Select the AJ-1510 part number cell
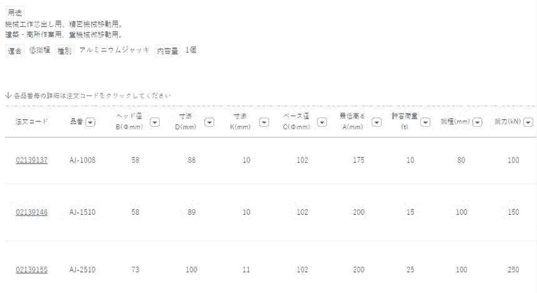 click(x=82, y=212)
